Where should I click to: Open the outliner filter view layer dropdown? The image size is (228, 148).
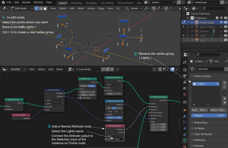coord(195,9)
